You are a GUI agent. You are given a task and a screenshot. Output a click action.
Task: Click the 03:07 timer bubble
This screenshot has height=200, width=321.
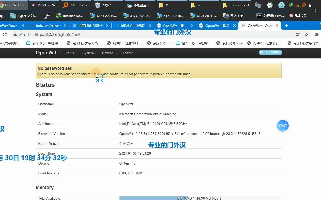pyautogui.click(x=283, y=126)
